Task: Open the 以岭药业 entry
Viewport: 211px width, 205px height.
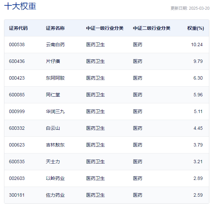Action: tap(55, 178)
